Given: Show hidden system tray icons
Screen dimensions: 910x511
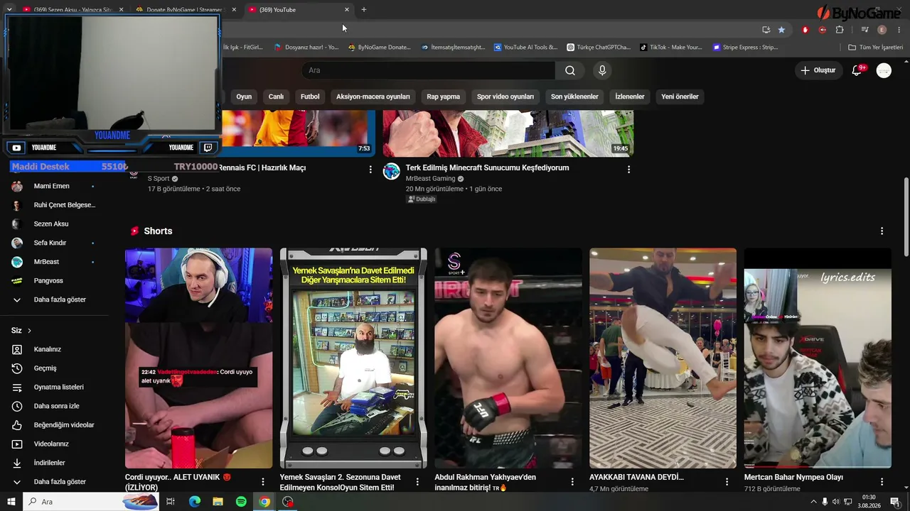Looking at the screenshot, I should (x=813, y=502).
